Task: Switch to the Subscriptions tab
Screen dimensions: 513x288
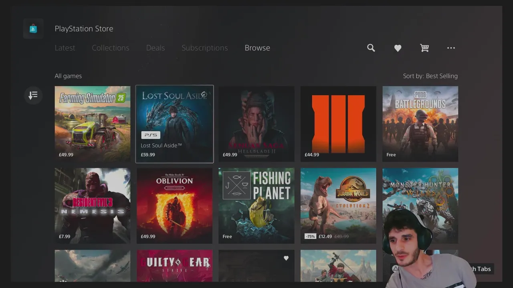Action: [x=205, y=48]
